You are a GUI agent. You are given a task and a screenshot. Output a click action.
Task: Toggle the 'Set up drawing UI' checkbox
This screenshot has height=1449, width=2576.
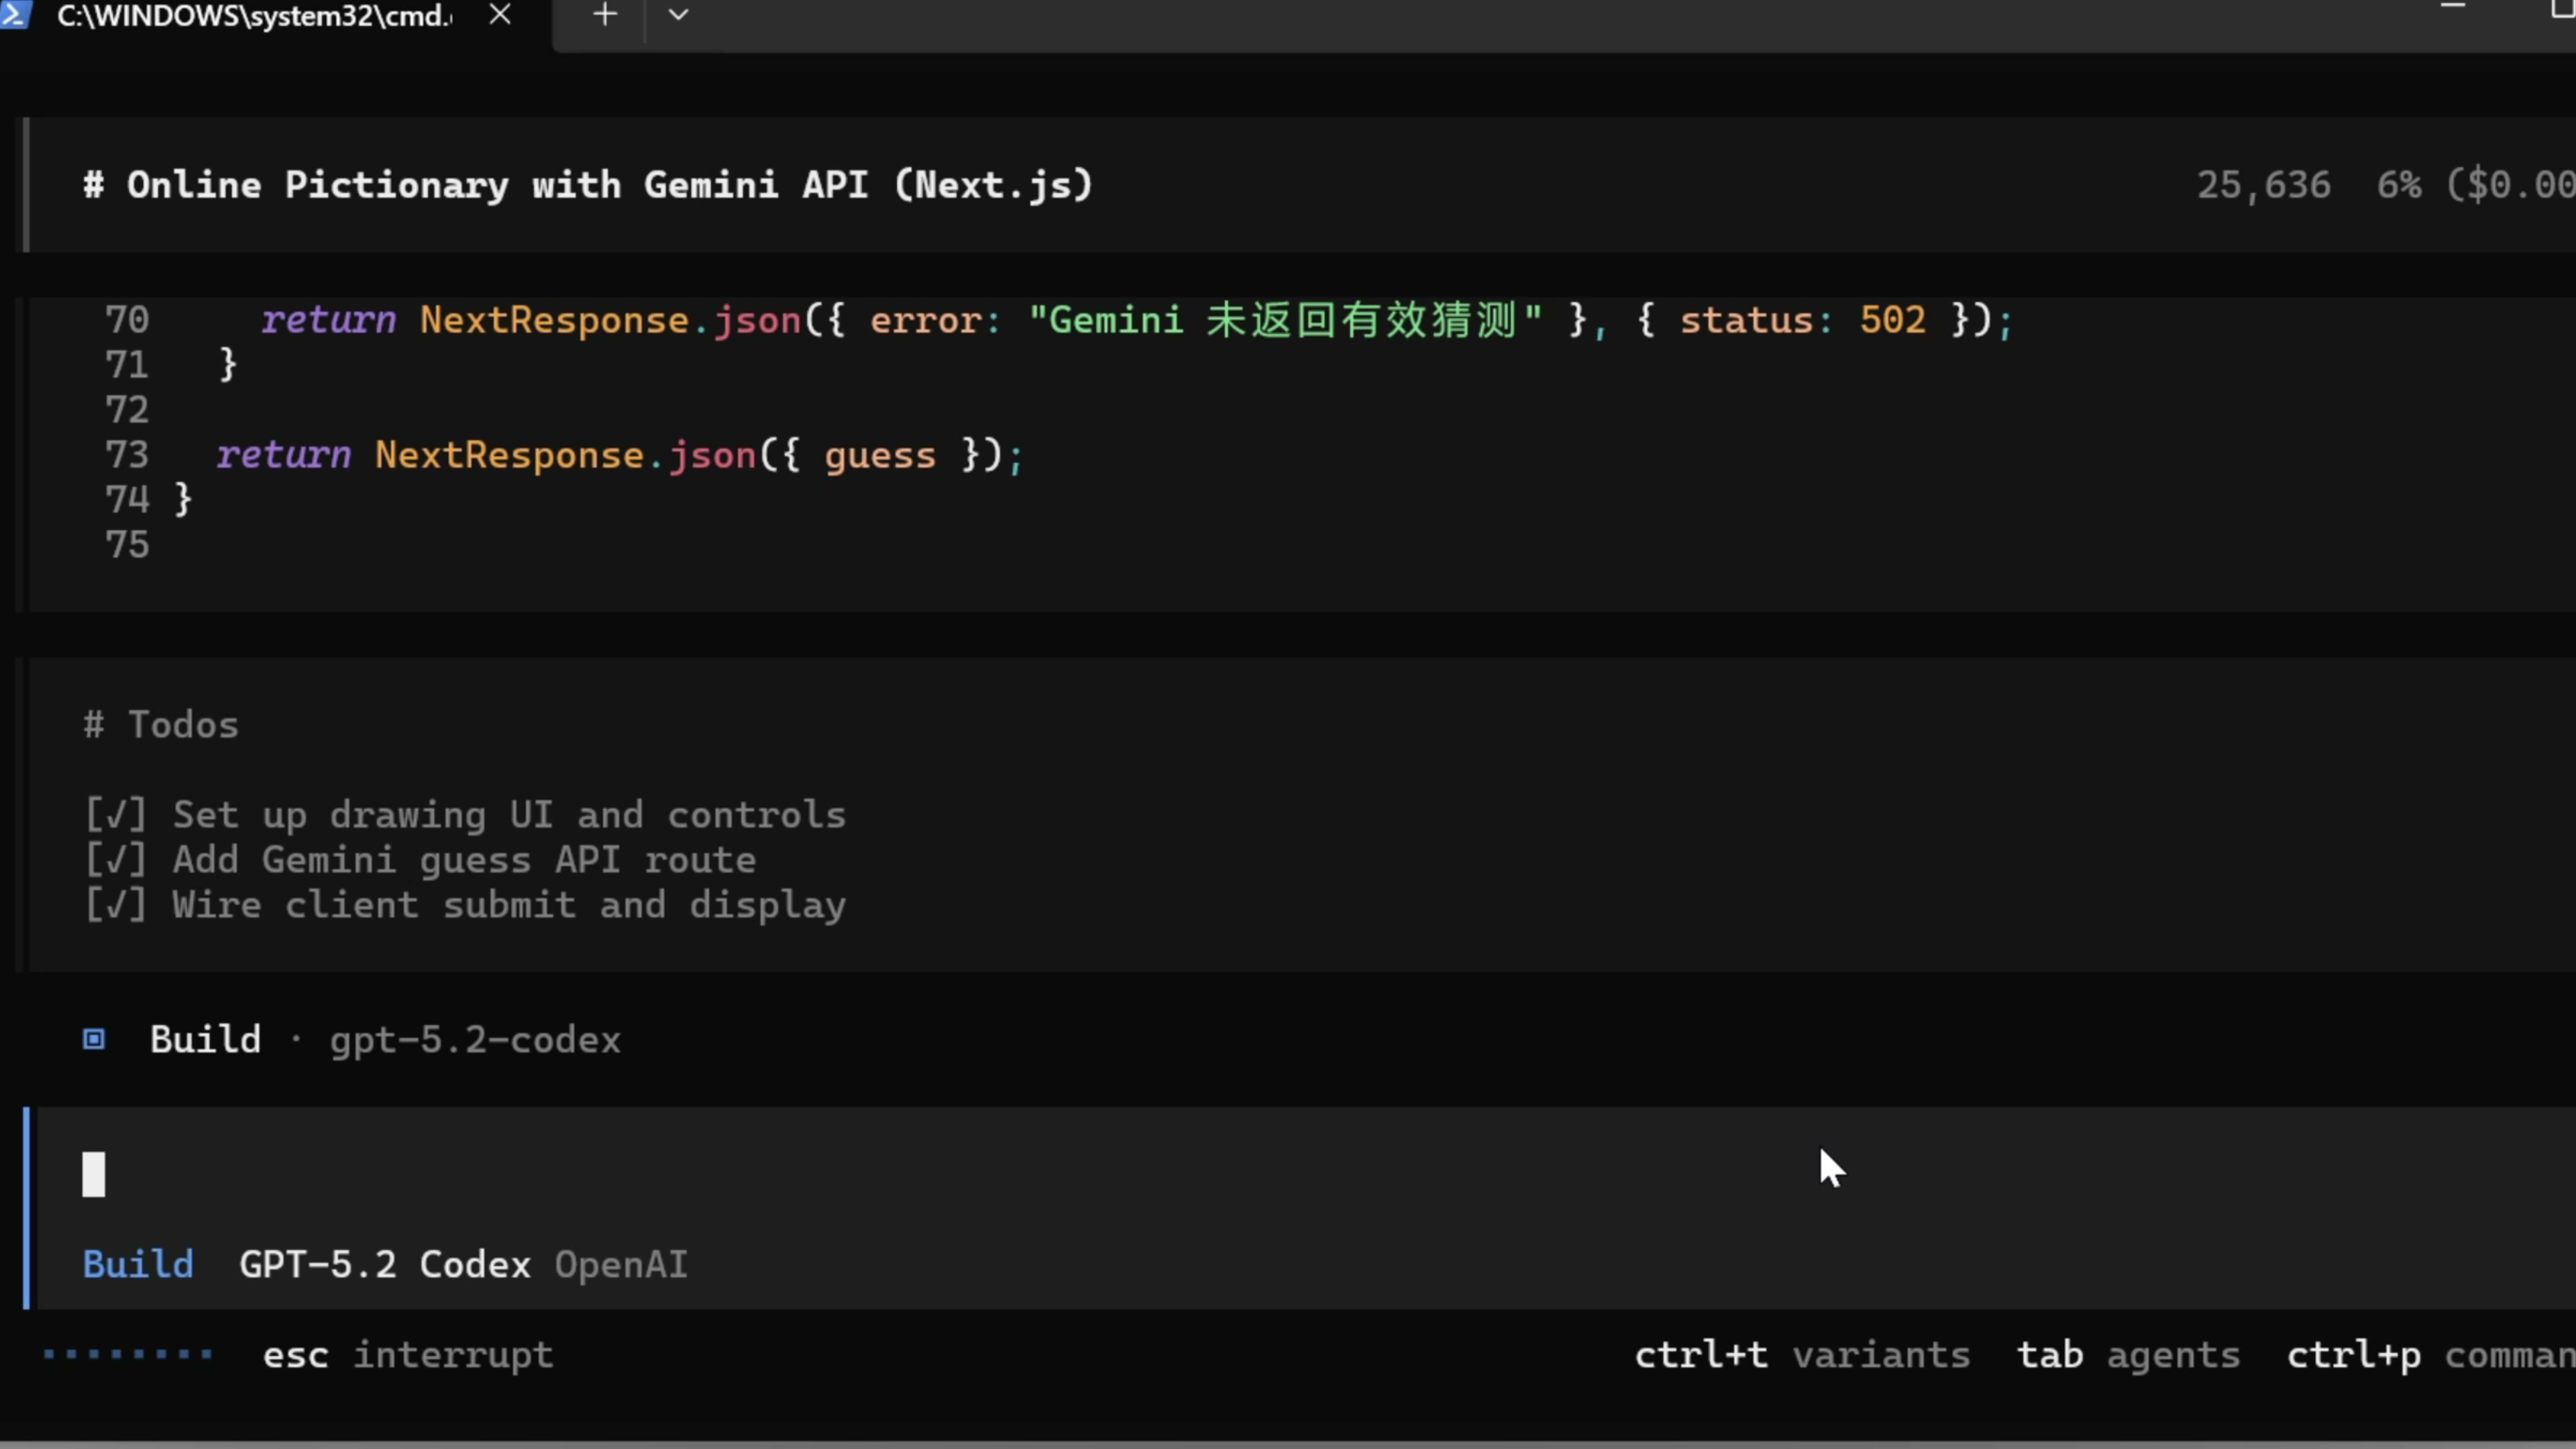[x=115, y=815]
